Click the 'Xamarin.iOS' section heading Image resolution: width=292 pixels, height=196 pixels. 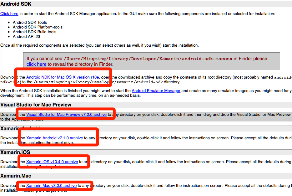15,152
